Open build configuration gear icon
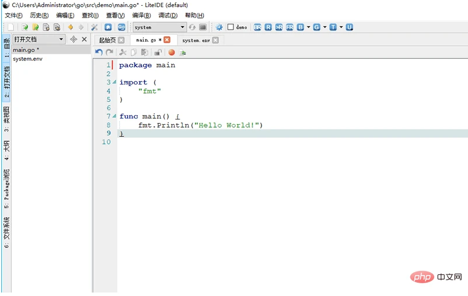The width and height of the screenshot is (468, 296). coord(219,27)
